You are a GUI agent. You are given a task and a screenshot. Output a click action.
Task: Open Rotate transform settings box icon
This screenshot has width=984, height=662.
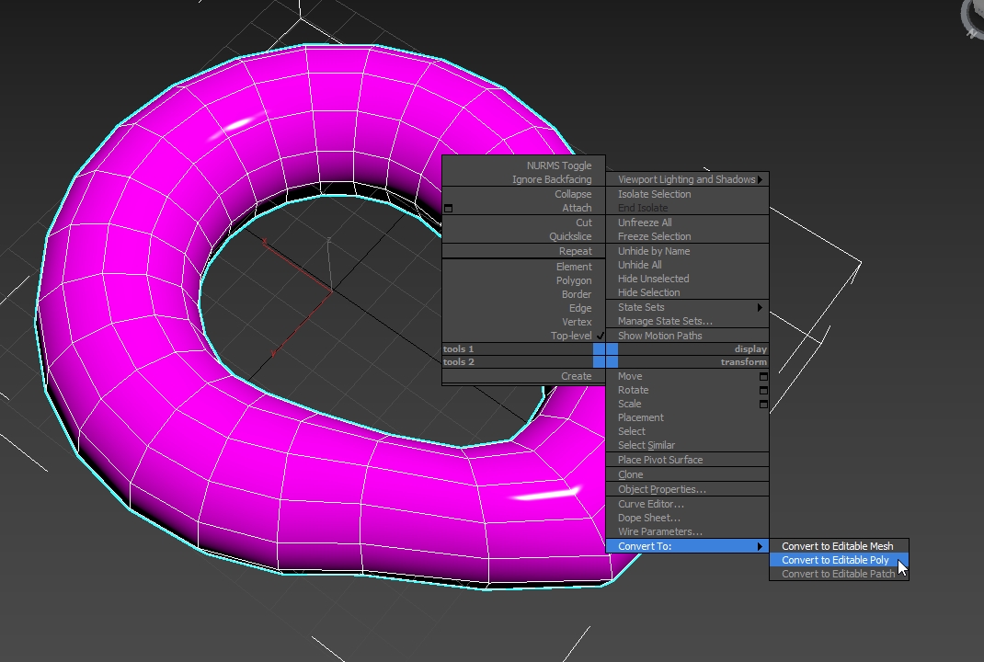(763, 390)
